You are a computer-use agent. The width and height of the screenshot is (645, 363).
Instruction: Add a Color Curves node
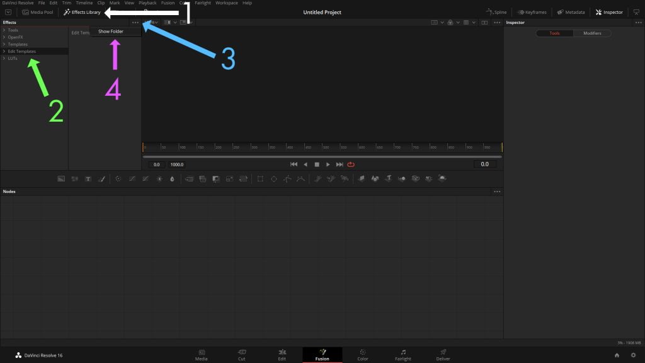pos(132,178)
